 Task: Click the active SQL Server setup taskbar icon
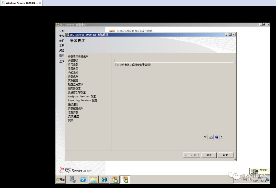[x=125, y=180]
